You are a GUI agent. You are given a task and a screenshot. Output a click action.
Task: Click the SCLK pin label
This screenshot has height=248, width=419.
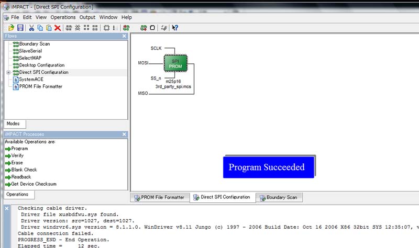point(156,48)
